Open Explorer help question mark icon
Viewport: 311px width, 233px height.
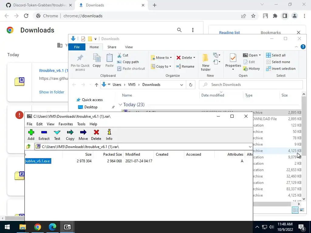coord(303,47)
